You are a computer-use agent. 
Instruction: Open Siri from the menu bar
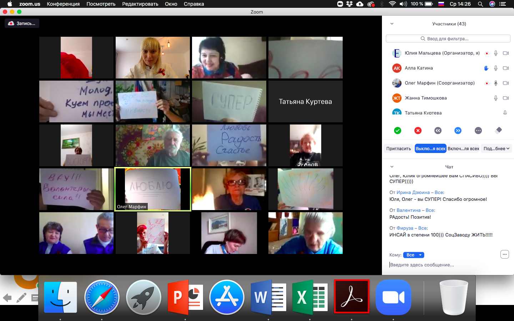click(x=492, y=4)
